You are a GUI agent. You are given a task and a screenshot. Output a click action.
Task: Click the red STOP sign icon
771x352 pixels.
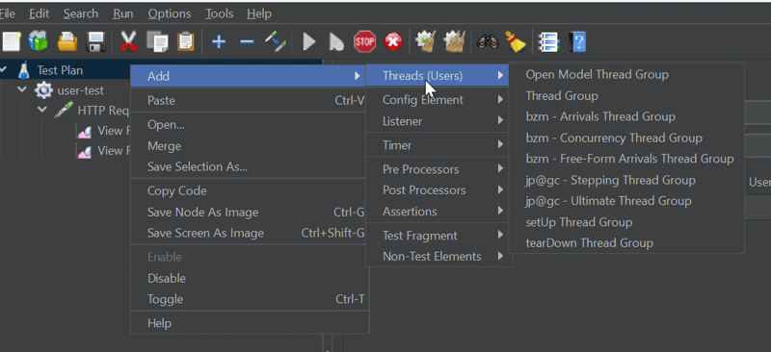pyautogui.click(x=364, y=41)
